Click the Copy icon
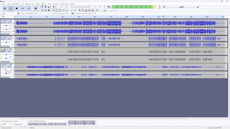 coord(57,10)
